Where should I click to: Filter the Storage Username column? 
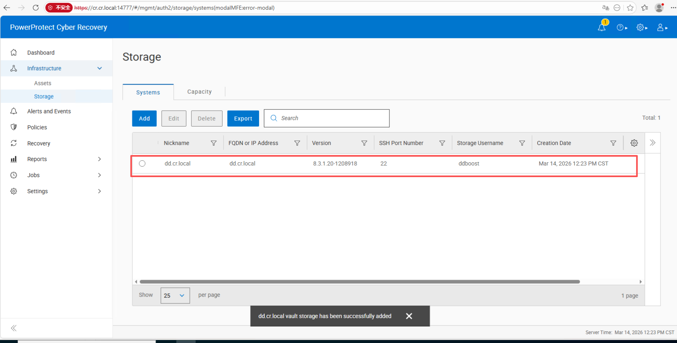click(x=522, y=143)
